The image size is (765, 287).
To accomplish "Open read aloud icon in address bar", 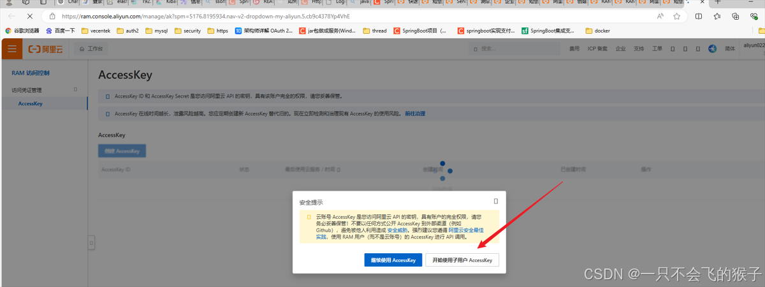I will point(660,16).
